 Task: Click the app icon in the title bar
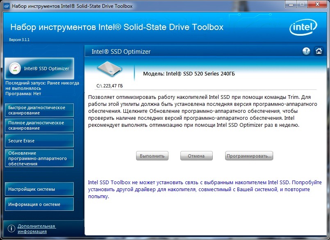[7, 6]
